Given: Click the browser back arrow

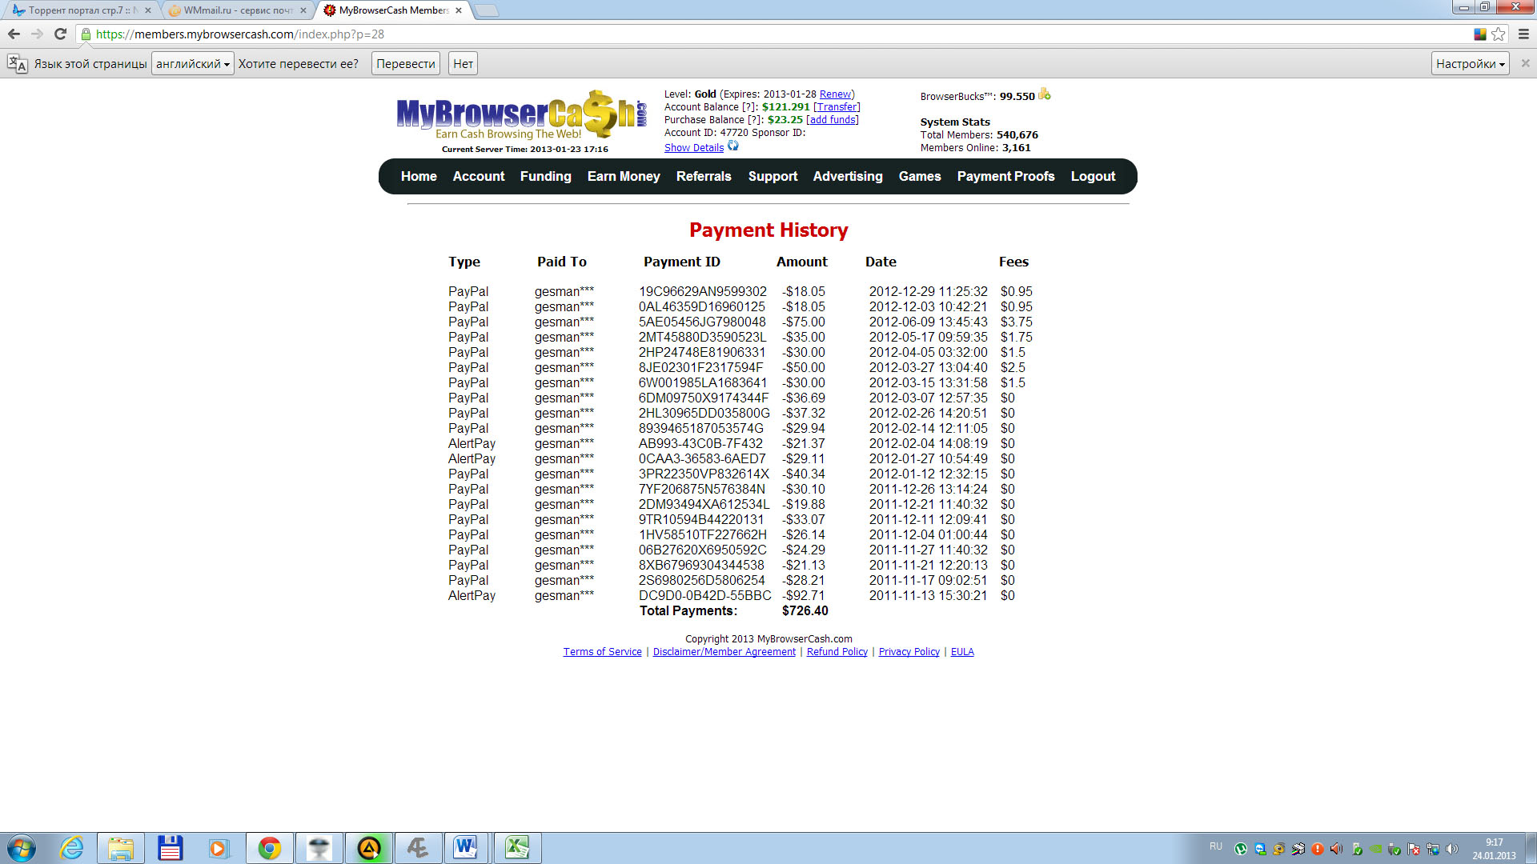Looking at the screenshot, I should click(x=14, y=34).
